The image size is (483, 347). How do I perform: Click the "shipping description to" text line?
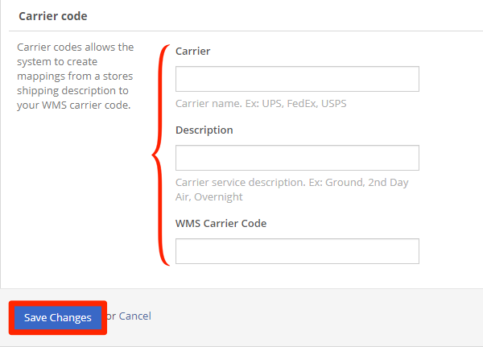[x=72, y=91]
